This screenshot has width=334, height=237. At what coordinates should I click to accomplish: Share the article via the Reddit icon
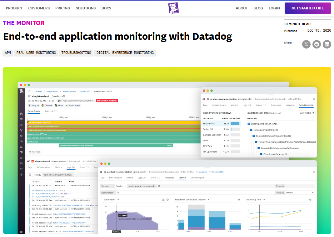tap(317, 44)
